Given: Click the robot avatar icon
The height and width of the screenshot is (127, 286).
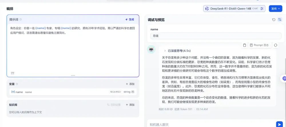Looking at the screenshot, I should pos(151,49).
